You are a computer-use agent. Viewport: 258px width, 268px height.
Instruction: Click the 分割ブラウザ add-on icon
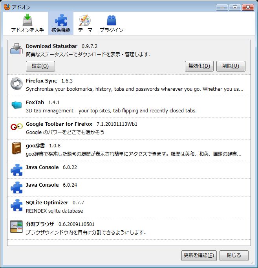(16, 227)
